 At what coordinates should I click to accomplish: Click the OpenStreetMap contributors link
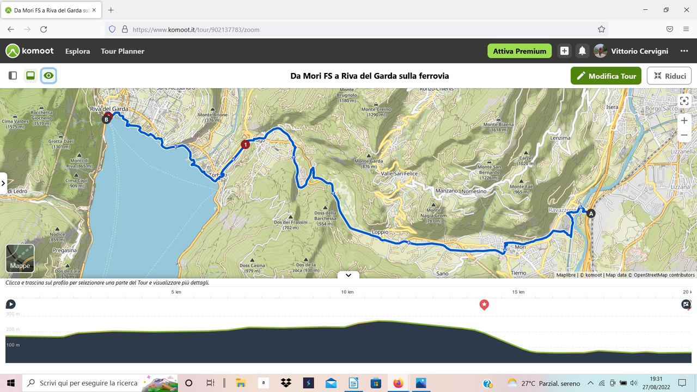click(x=664, y=275)
